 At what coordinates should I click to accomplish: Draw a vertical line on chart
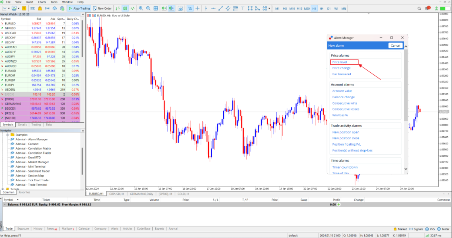[x=206, y=8]
